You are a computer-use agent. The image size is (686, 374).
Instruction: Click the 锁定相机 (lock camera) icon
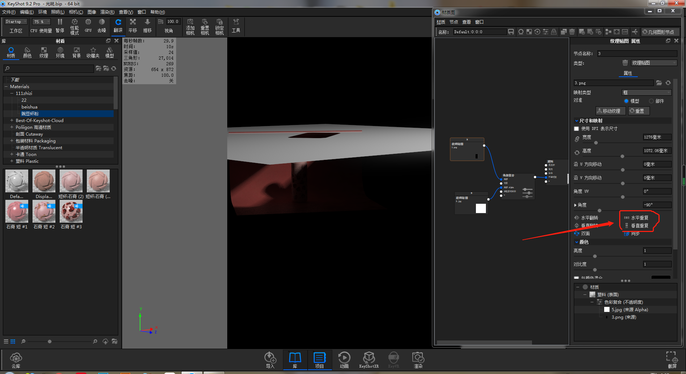click(219, 26)
